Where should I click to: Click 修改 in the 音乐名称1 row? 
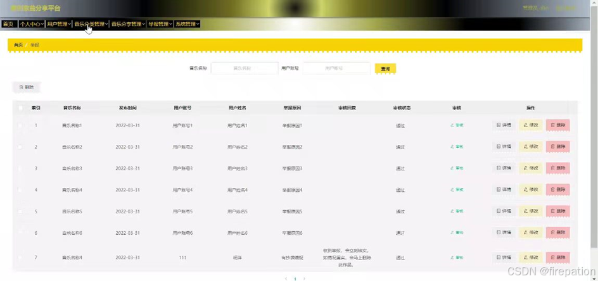pos(531,125)
